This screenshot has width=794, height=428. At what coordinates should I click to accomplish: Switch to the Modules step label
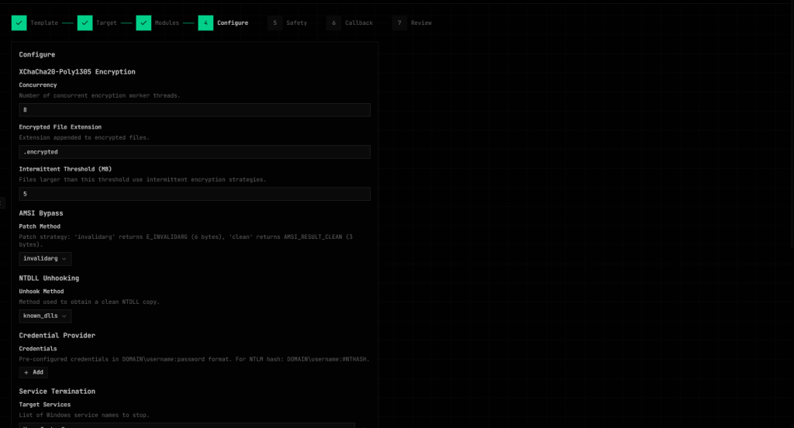[x=167, y=22]
